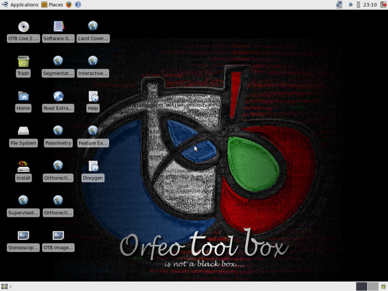Image resolution: width=388 pixels, height=291 pixels.
Task: Launch the Segmentation desktop shortcut
Action: [58, 62]
